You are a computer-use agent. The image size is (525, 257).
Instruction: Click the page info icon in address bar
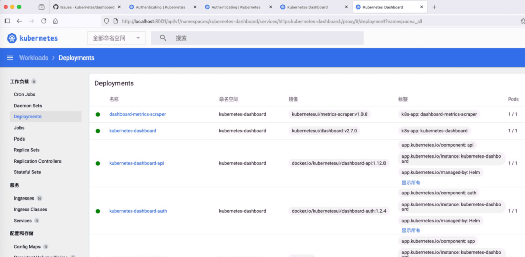(x=116, y=21)
